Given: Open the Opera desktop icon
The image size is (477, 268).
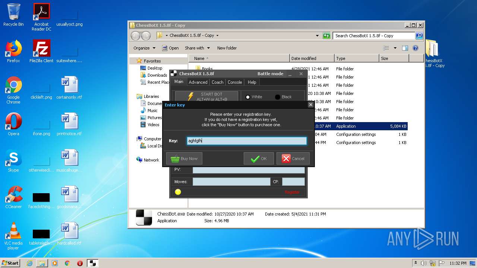Looking at the screenshot, I should click(13, 124).
